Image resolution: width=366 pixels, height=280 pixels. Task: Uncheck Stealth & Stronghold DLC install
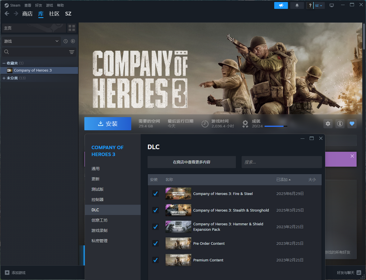tap(155, 210)
